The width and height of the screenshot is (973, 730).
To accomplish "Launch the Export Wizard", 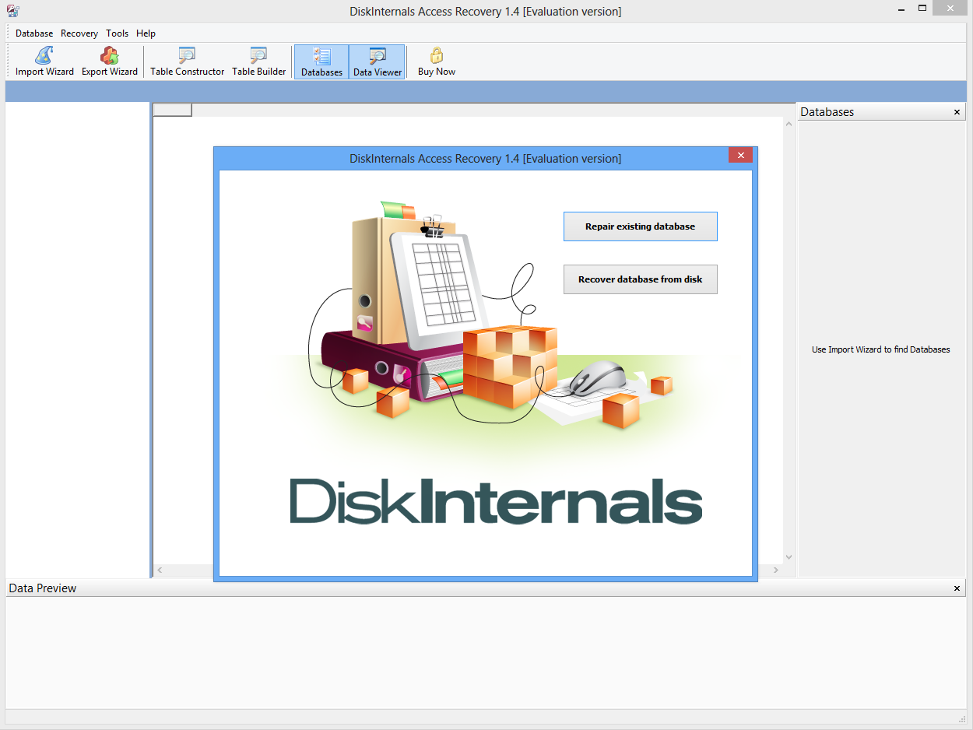I will point(110,61).
